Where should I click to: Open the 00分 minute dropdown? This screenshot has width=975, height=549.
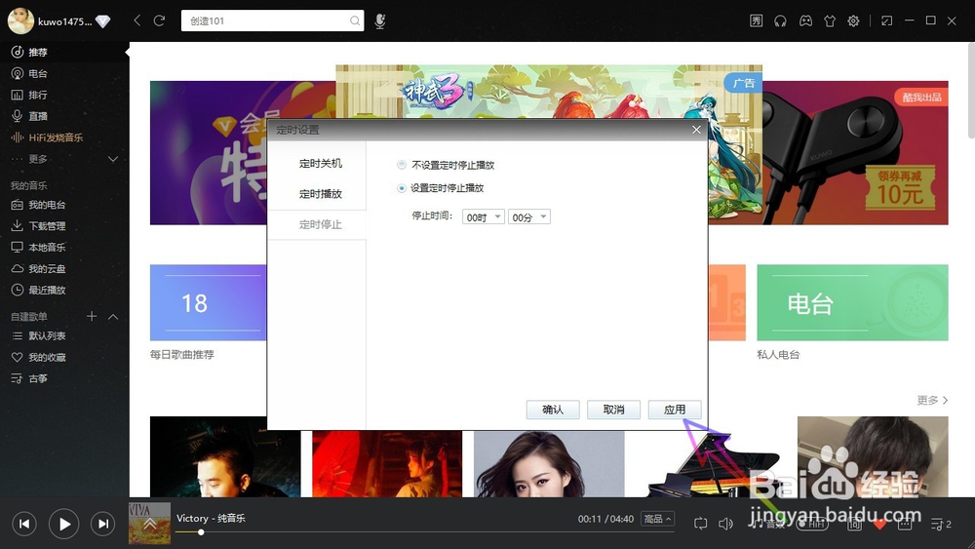(x=529, y=217)
